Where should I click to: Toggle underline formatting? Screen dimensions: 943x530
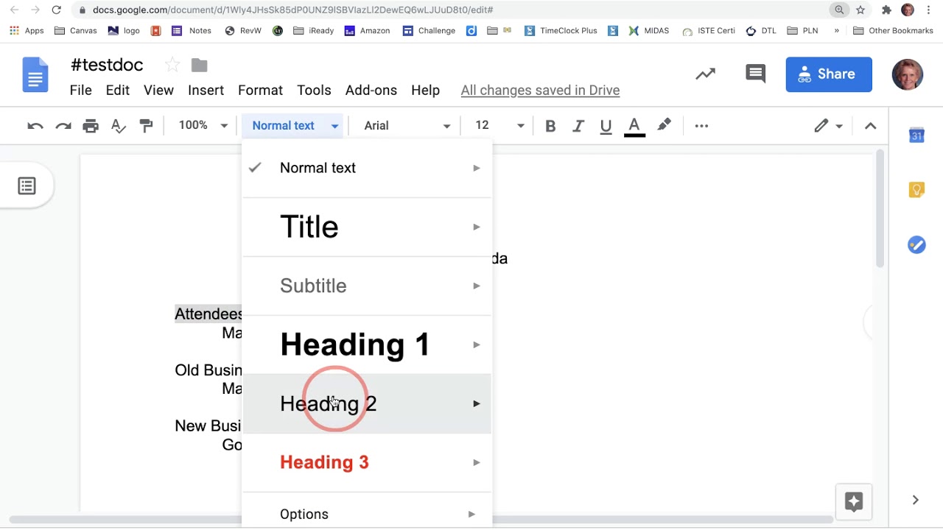[x=606, y=126]
